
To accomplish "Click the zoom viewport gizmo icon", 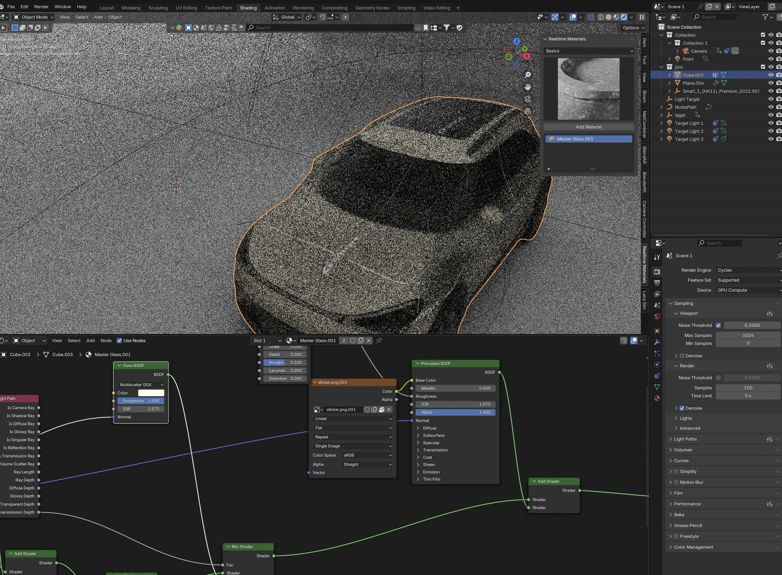I will tap(528, 75).
